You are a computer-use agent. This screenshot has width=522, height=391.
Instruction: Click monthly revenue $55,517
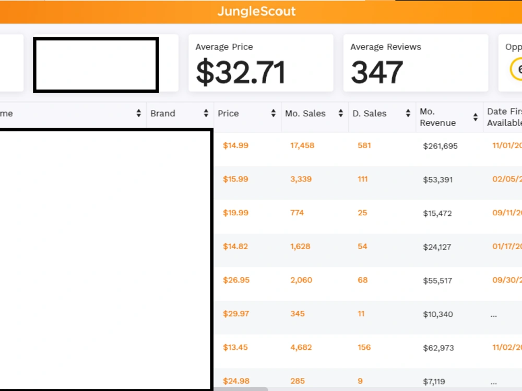coord(438,280)
